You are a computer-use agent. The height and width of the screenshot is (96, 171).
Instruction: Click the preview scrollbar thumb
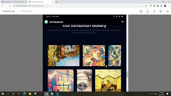(x=127, y=74)
